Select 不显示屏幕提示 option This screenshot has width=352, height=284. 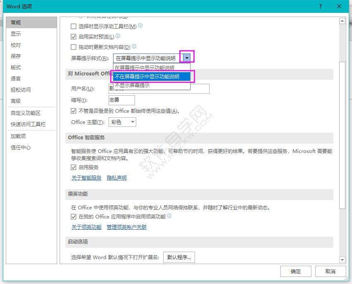(x=152, y=85)
